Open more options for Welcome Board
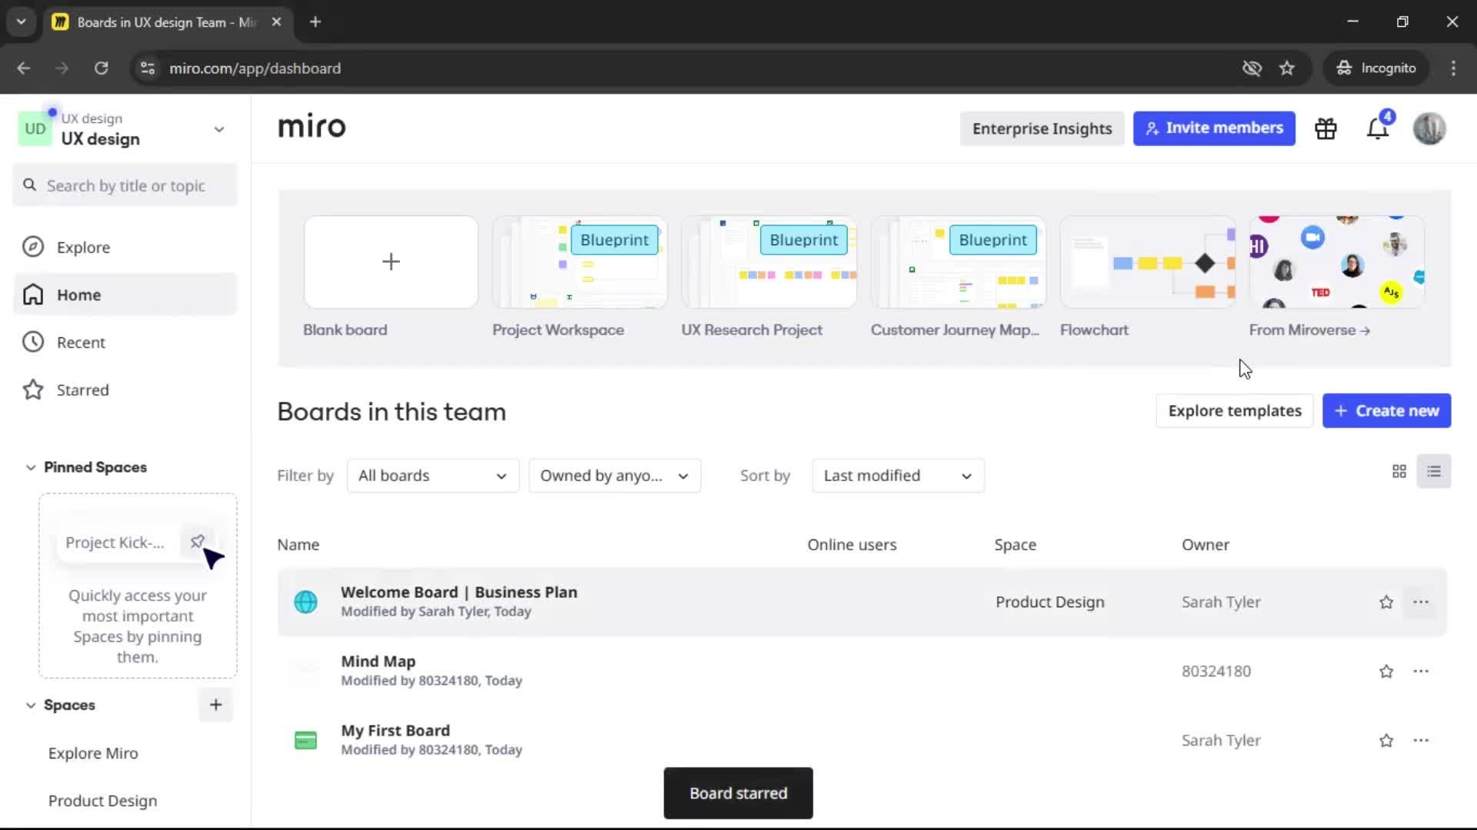 [x=1421, y=603]
